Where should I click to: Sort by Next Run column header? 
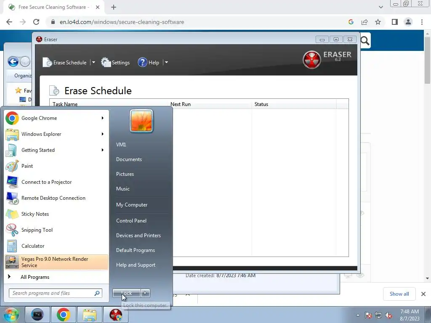click(x=210, y=104)
